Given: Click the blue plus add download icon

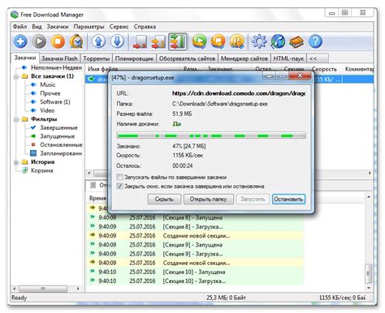Looking at the screenshot, I should 20,42.
